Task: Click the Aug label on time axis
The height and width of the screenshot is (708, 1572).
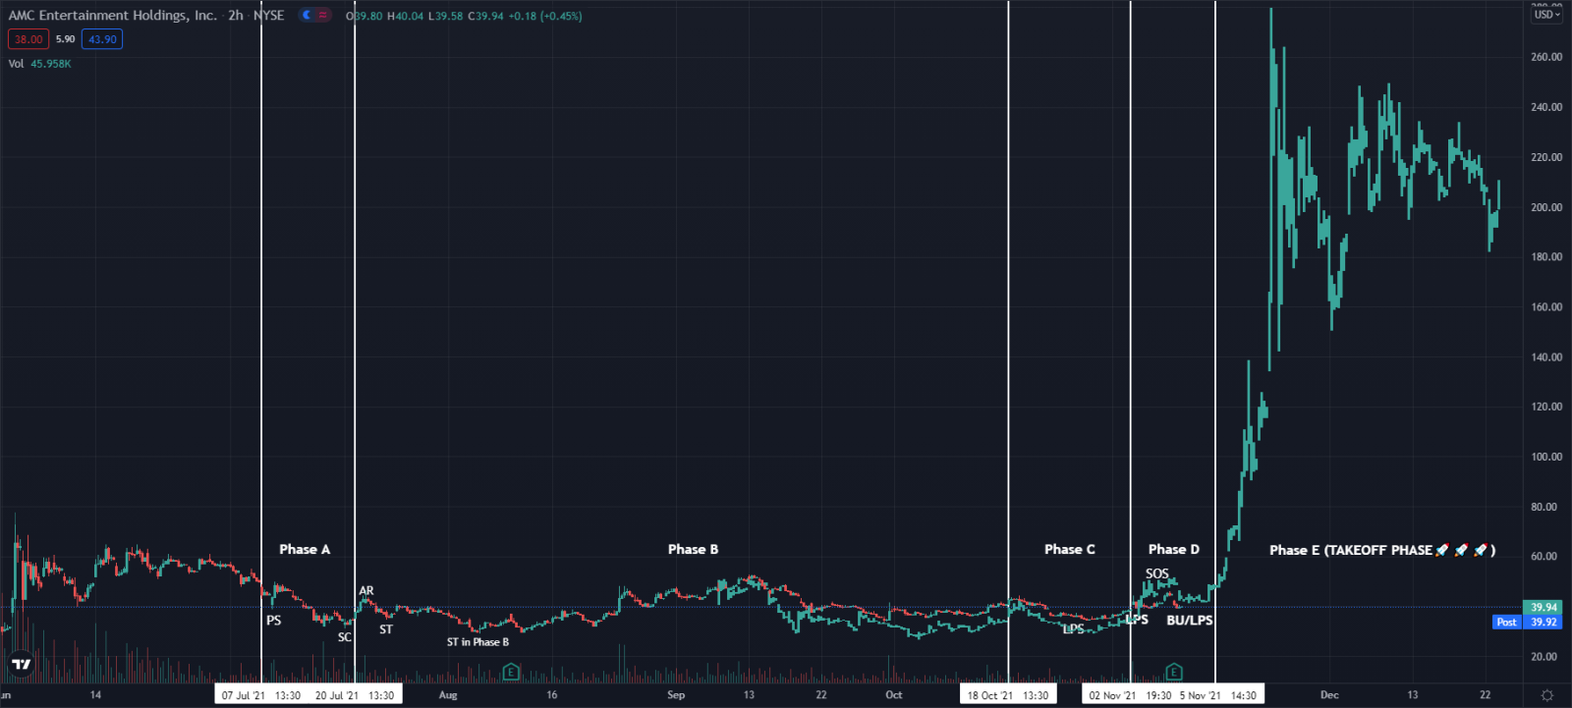Action: coord(448,695)
